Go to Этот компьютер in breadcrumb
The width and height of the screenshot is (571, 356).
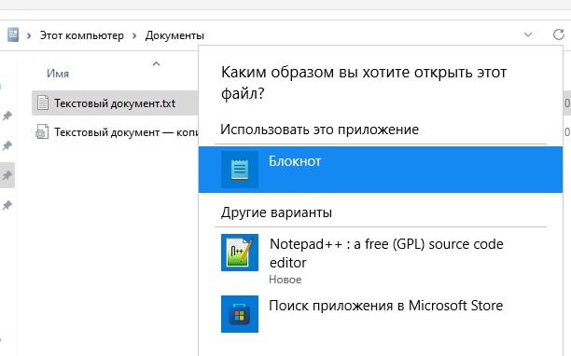click(81, 35)
